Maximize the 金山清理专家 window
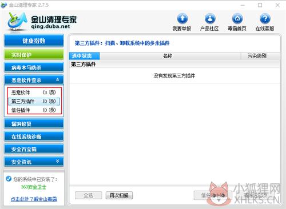This screenshot has height=209, width=286. pos(260,5)
